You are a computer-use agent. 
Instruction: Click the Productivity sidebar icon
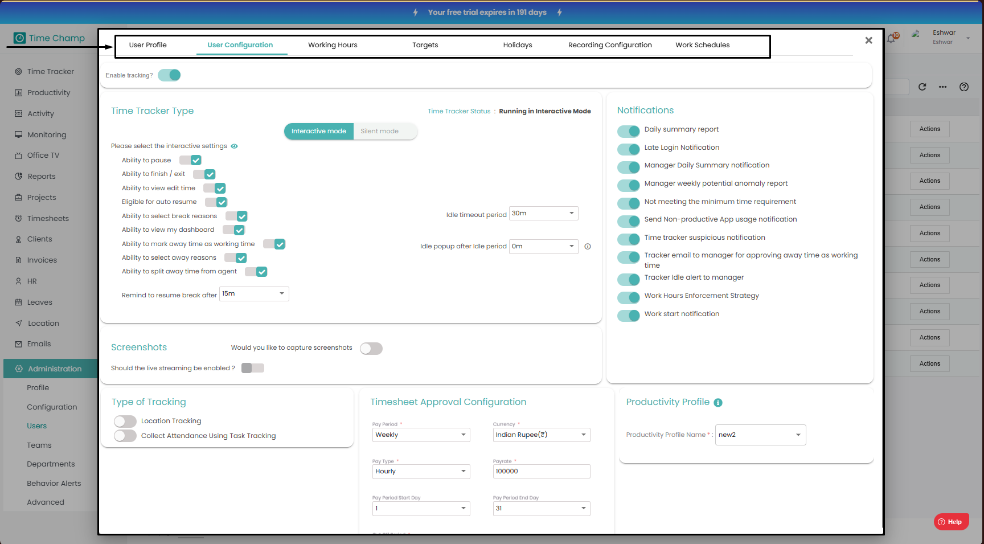[18, 92]
